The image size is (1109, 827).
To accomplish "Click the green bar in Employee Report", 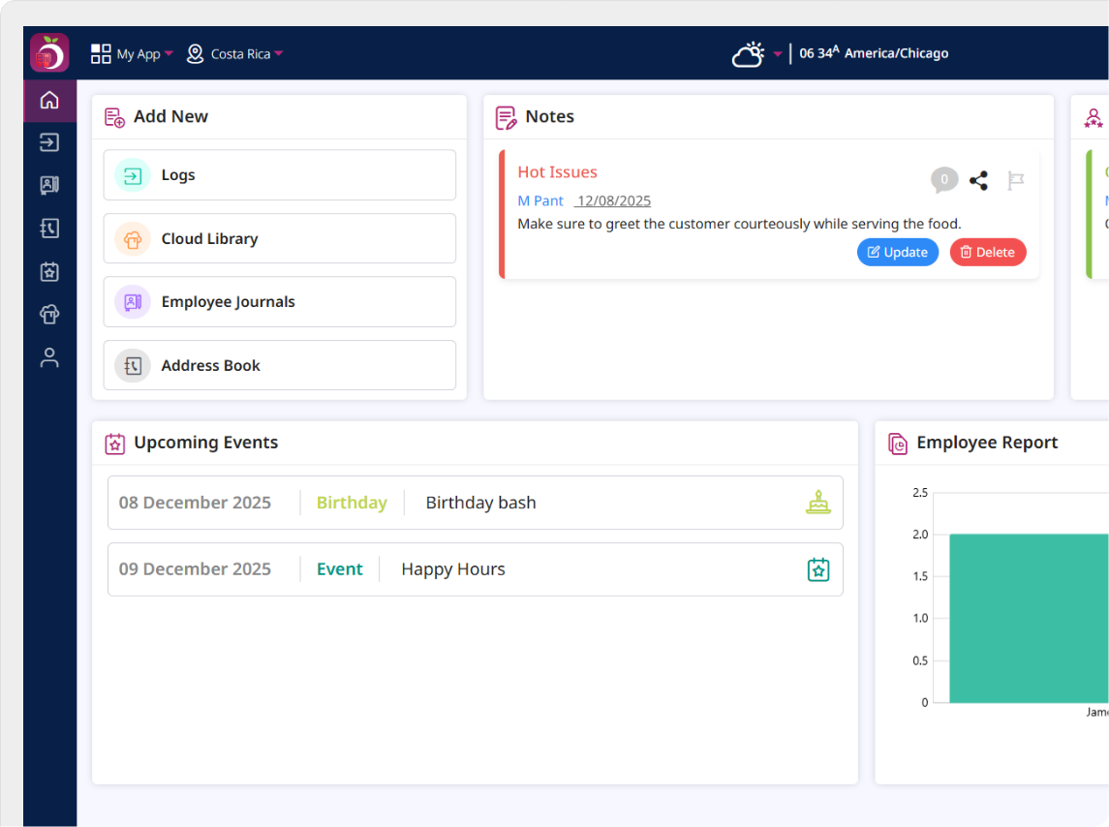I will point(1027,618).
